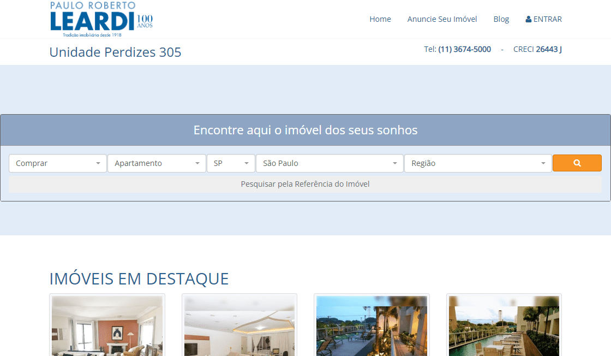Click the user icon beside ENTRAR
The width and height of the screenshot is (611, 356).
coord(528,19)
